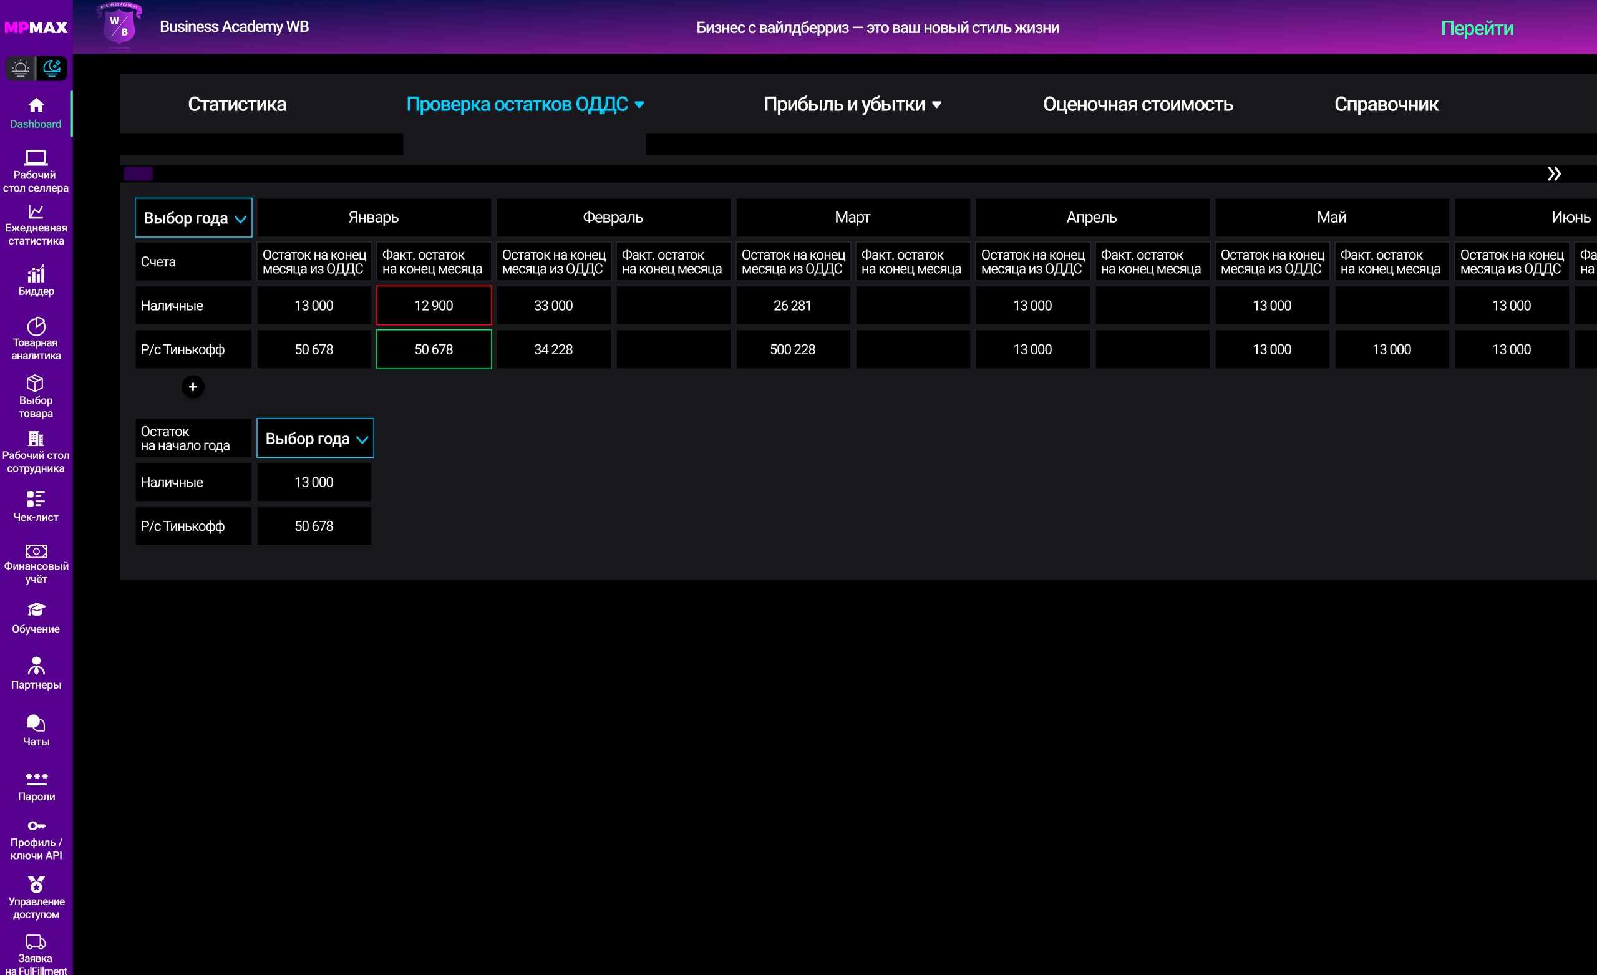The width and height of the screenshot is (1597, 975).
Task: Open Выбор года dropdown for year-start balance
Action: 315,439
